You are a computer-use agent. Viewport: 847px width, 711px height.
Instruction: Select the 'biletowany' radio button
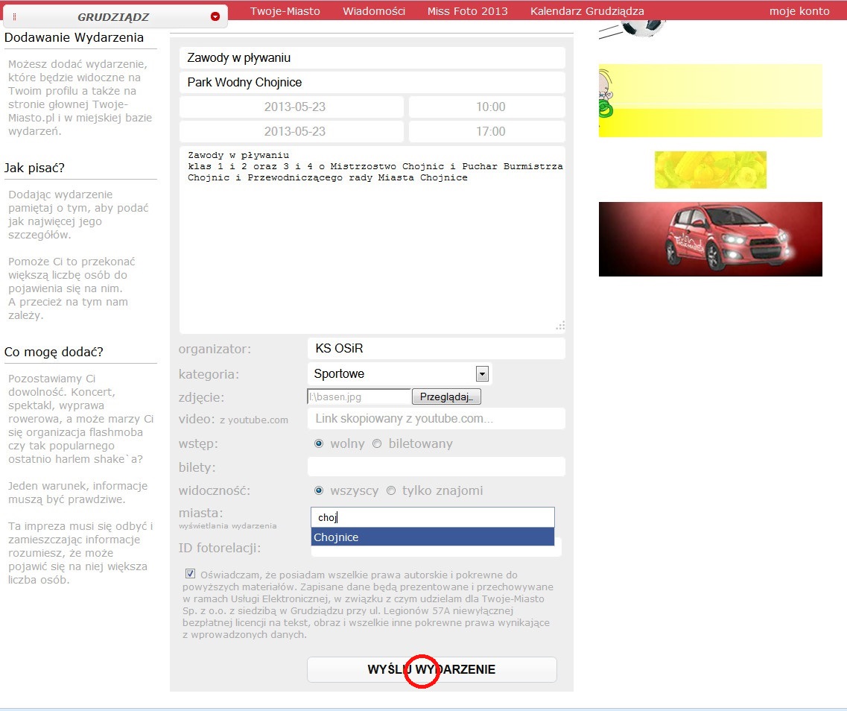377,443
